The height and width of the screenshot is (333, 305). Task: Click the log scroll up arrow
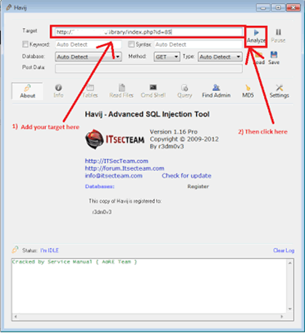[290, 263]
